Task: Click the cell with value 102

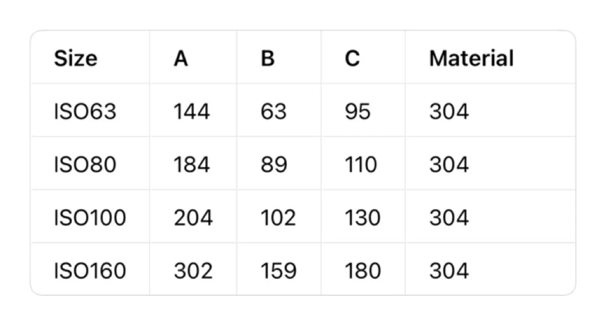Action: pos(278,217)
